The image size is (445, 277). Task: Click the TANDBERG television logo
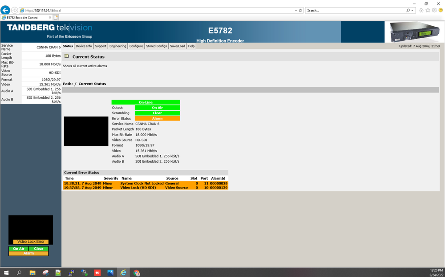tap(49, 28)
